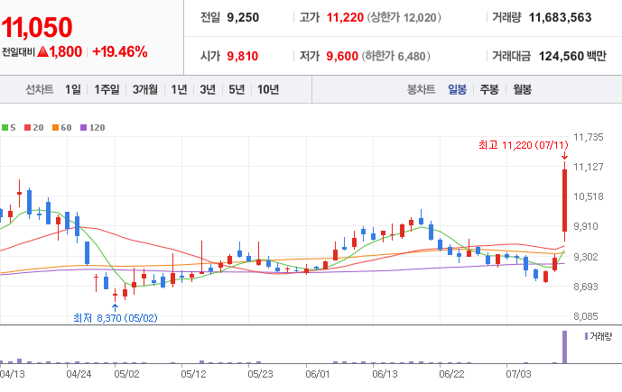Image resolution: width=622 pixels, height=392 pixels.
Task: Click the green 5-day moving average legend
Action: tap(9, 127)
